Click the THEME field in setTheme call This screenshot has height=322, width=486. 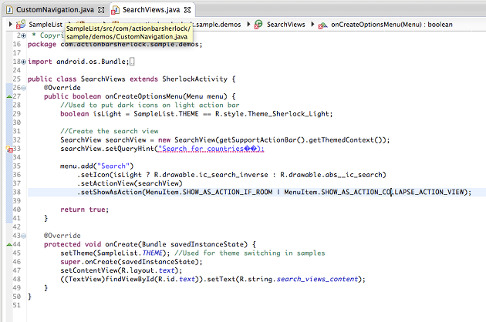point(152,253)
